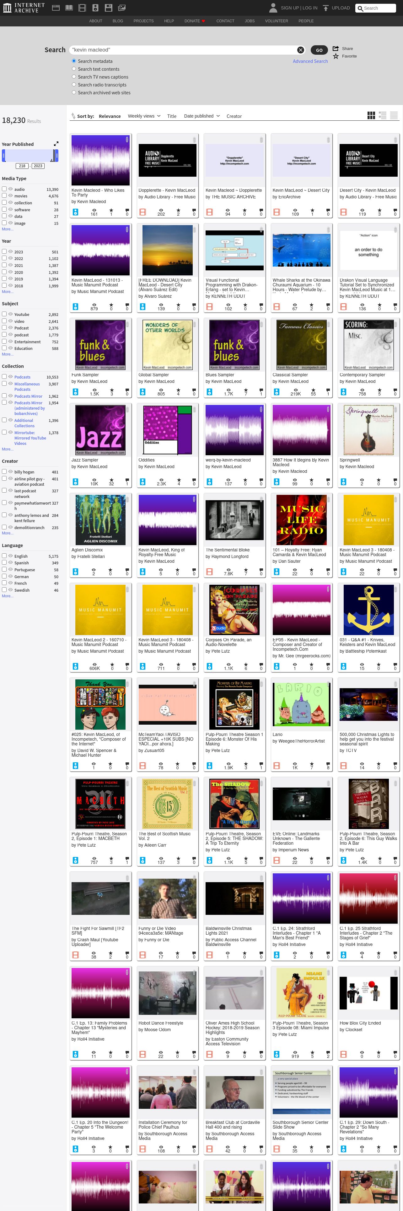Click the header search magnifier icon

click(360, 8)
